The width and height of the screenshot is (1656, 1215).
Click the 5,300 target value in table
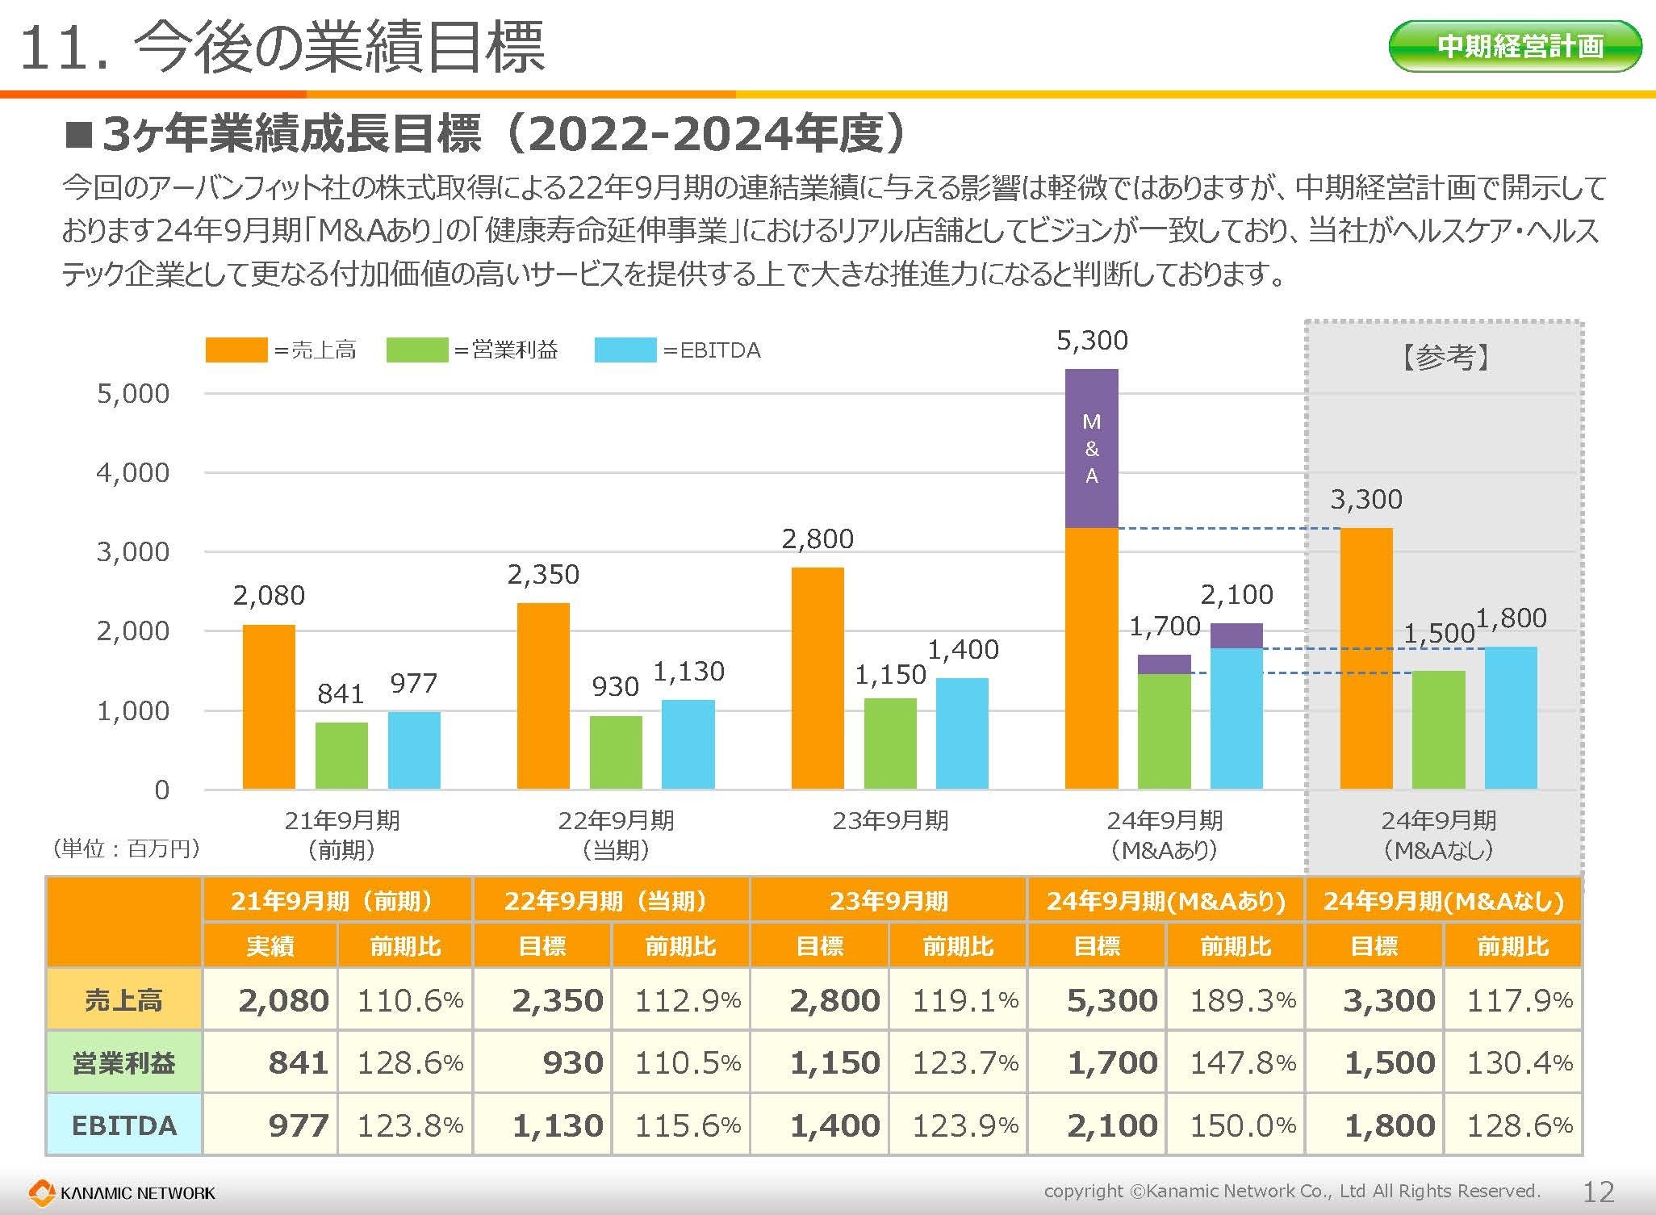pos(1111,1000)
